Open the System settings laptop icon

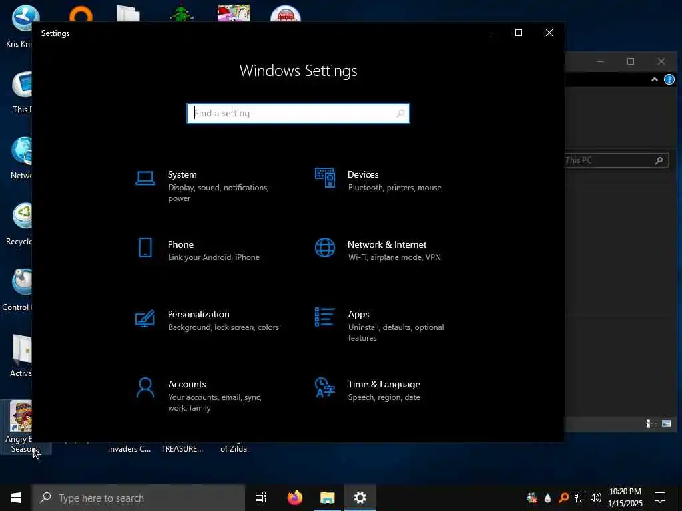click(145, 178)
